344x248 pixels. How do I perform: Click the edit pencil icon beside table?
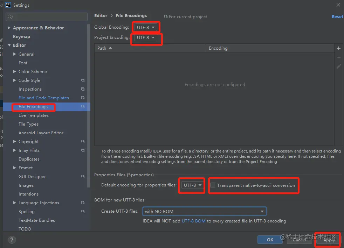click(x=338, y=66)
